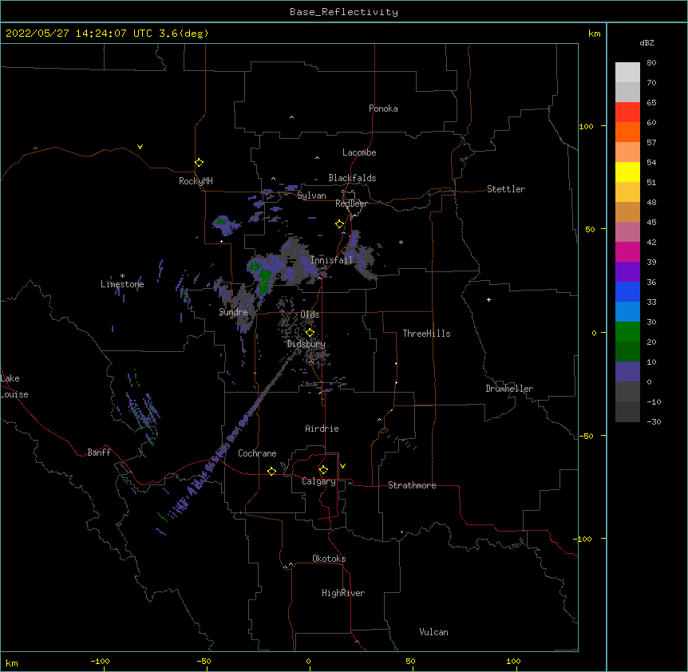Click the -30 value in the dBZ legend
Viewport: 688px width, 672px height.
654,421
